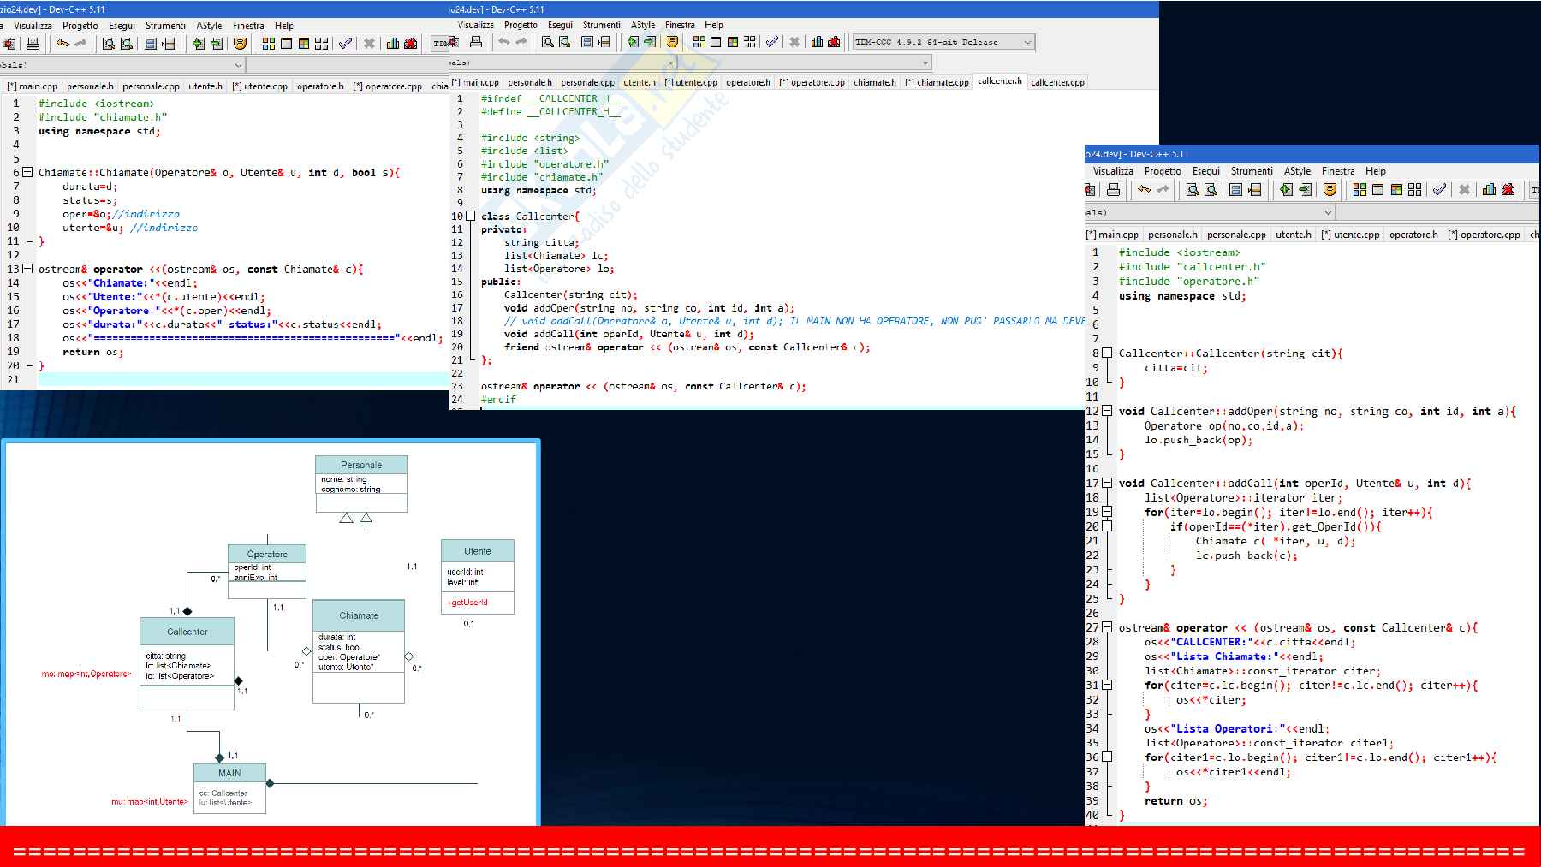Open Strumenti menu in Callcenter::addOper window
This screenshot has height=867, width=1541.
pyautogui.click(x=1252, y=171)
